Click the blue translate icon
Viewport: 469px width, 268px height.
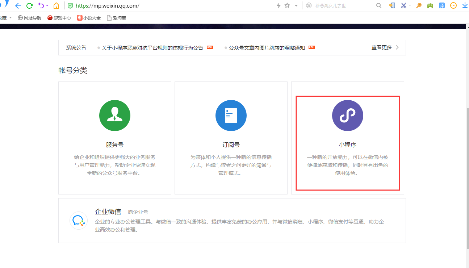(x=442, y=5)
